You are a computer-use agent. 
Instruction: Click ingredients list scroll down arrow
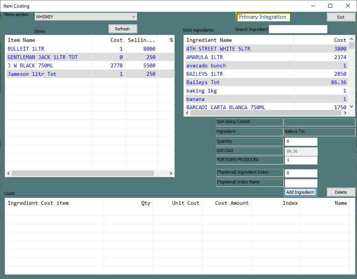point(352,107)
